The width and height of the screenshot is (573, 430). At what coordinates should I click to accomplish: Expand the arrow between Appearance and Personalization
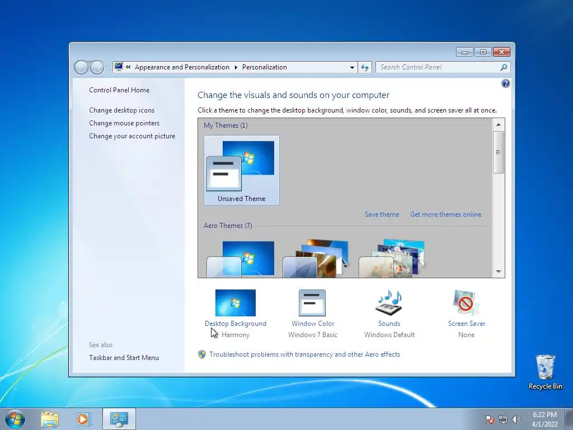click(236, 67)
